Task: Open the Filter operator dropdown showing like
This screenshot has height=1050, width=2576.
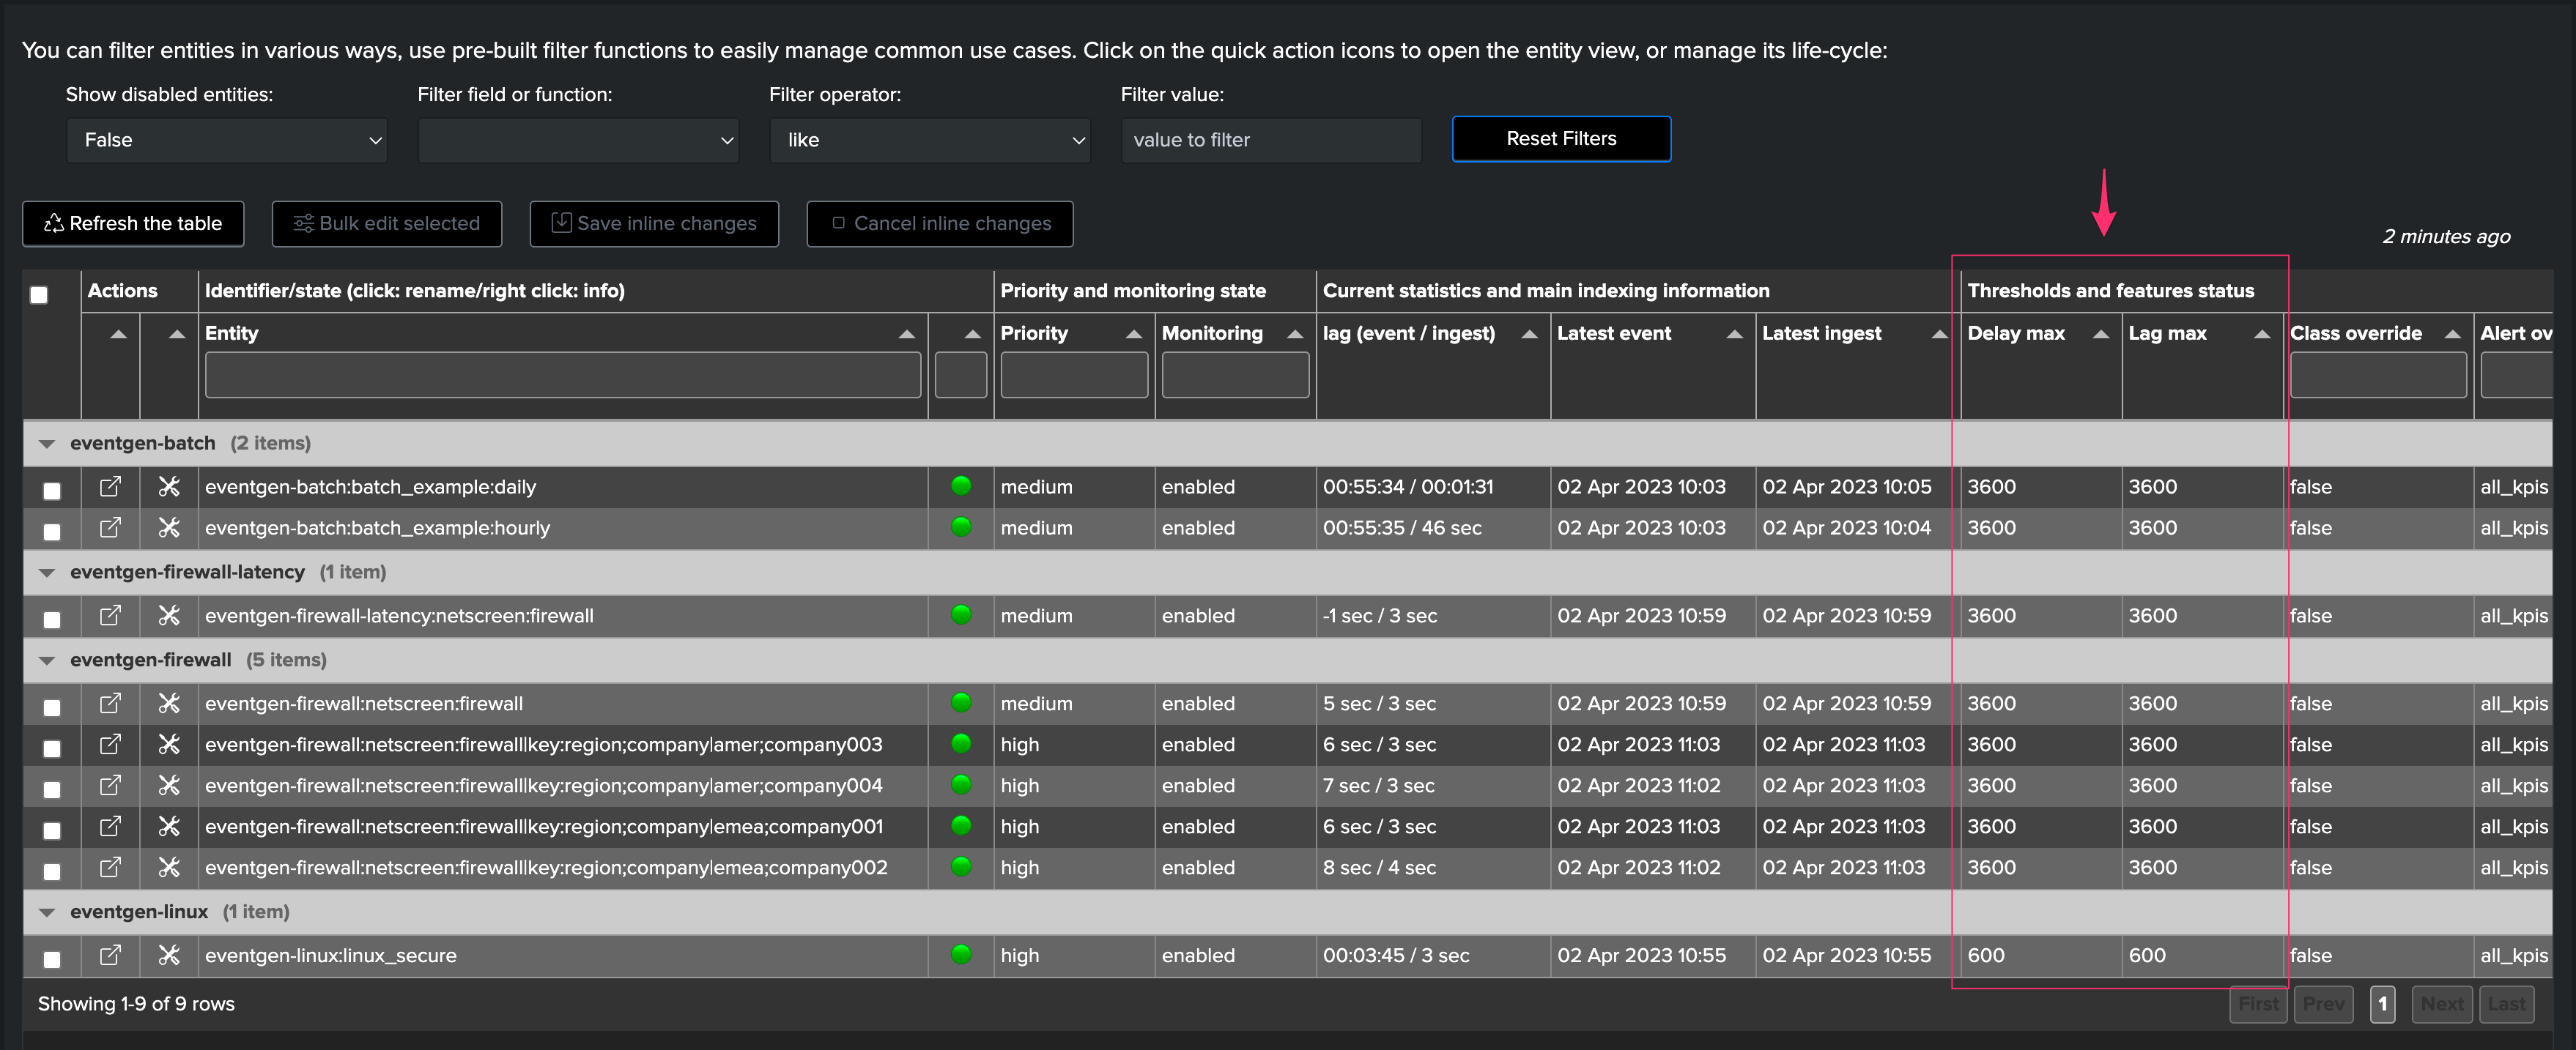Action: click(930, 140)
